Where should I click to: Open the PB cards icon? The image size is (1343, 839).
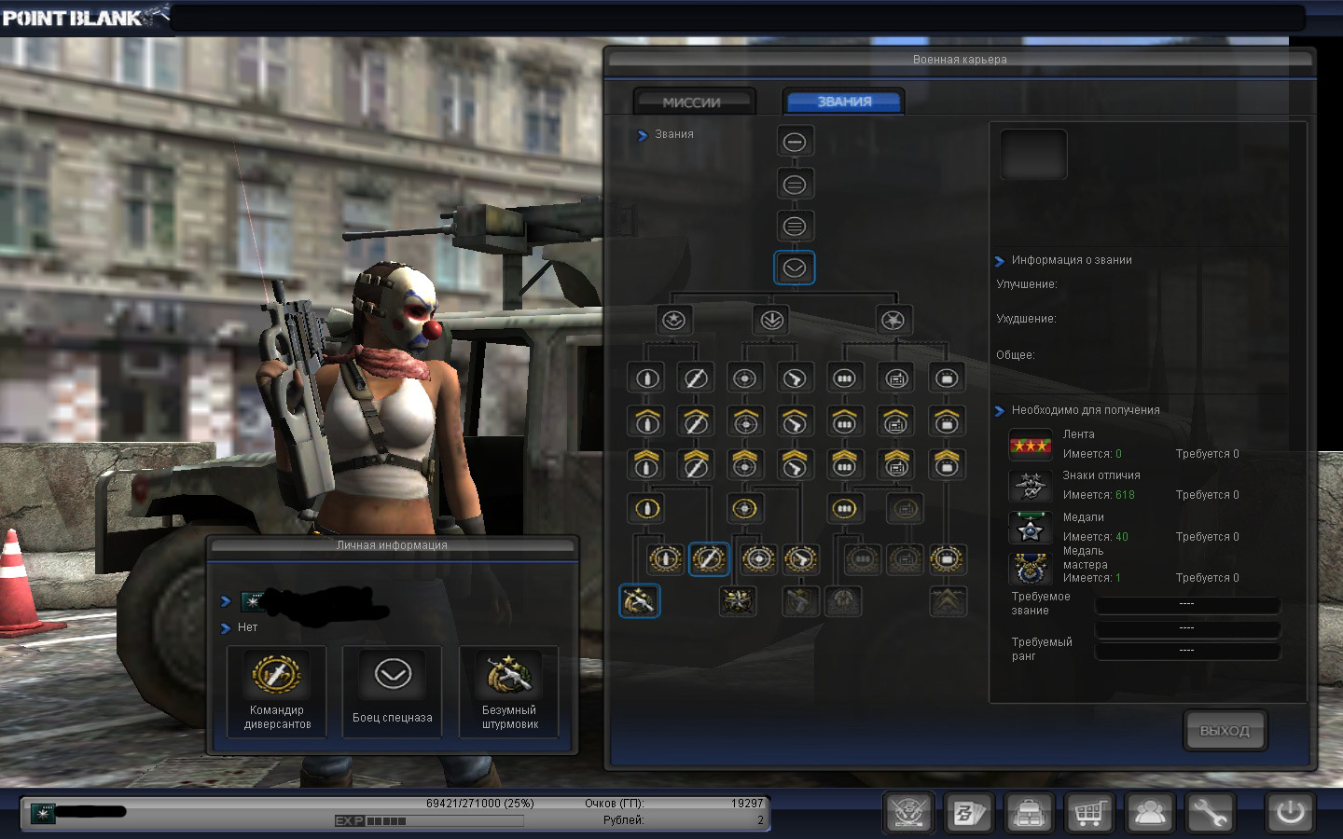coord(968,813)
